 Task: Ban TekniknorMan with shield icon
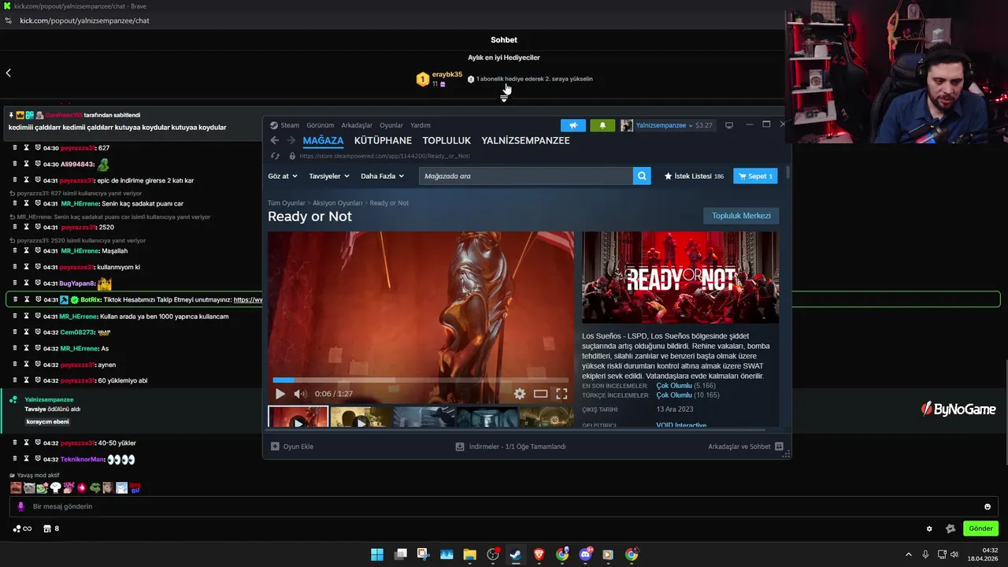point(38,459)
